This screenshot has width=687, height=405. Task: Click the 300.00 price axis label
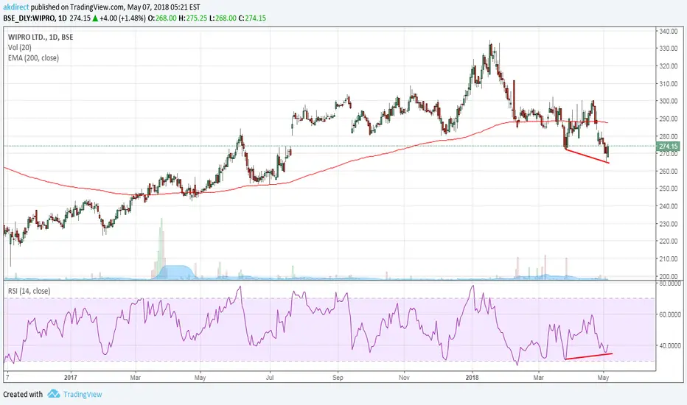point(669,101)
